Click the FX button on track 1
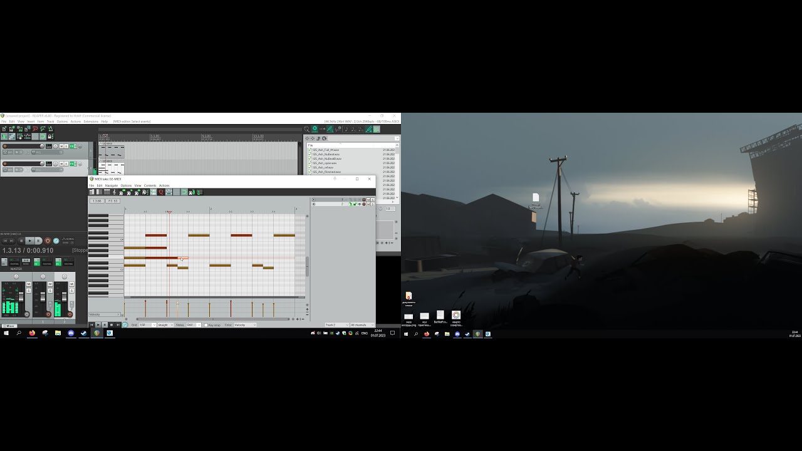Screen dimensions: 802x451 [x=72, y=146]
